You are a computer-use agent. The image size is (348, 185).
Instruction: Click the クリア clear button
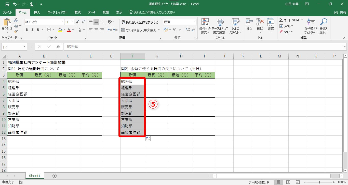[286, 32]
